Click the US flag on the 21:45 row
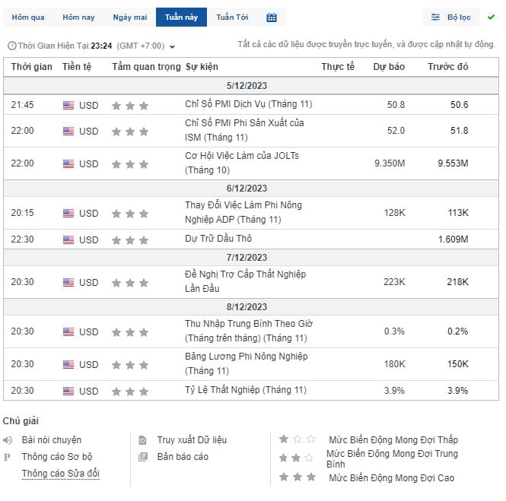 point(68,106)
